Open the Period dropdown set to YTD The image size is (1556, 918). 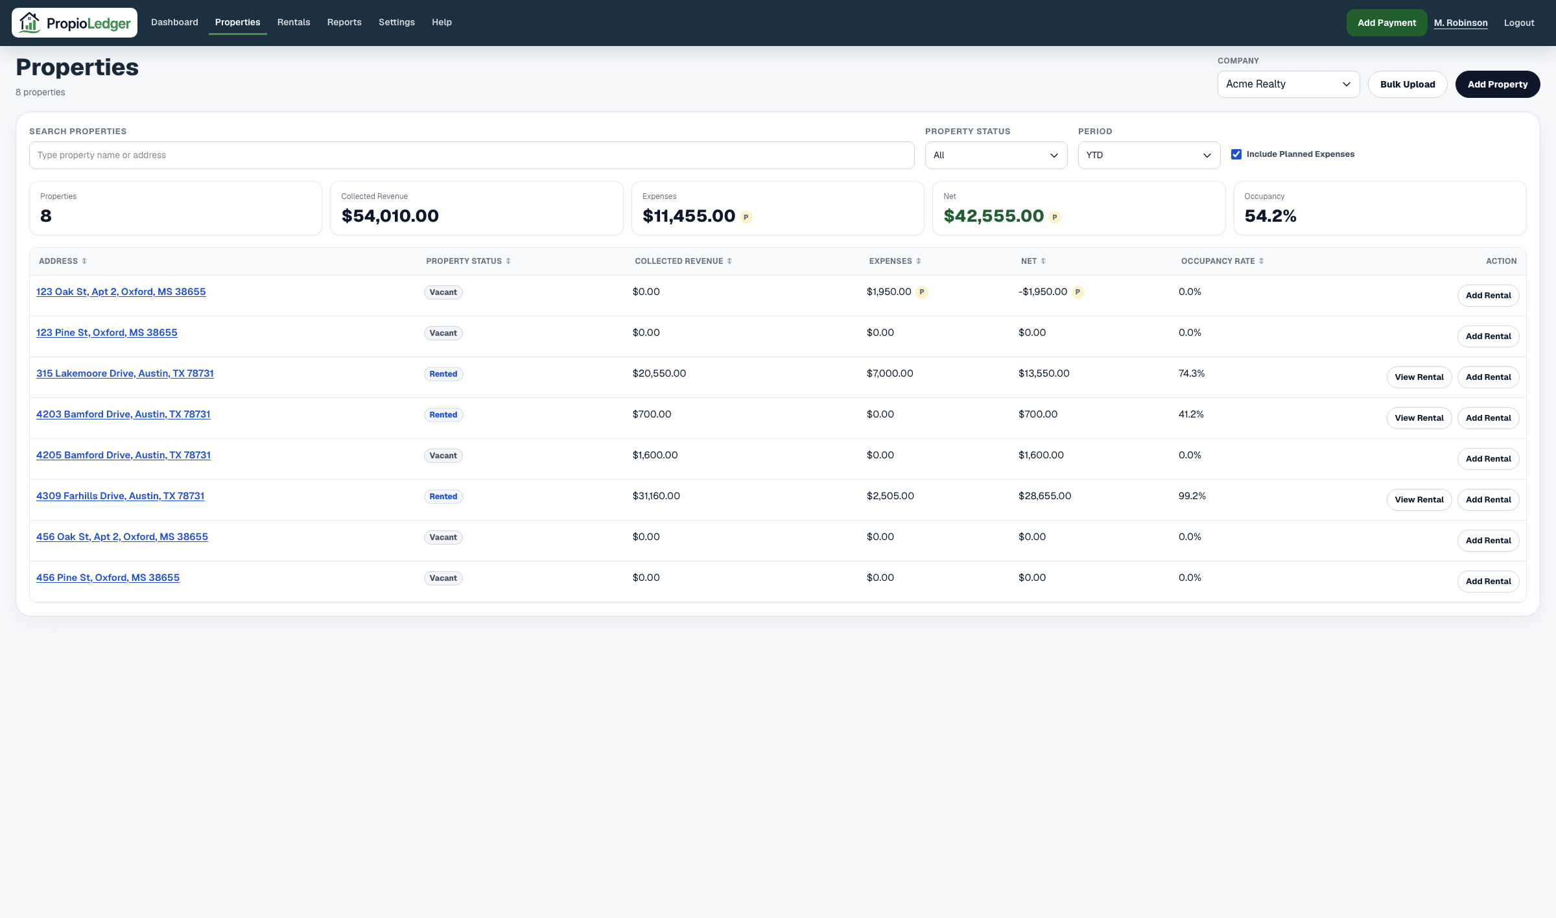tap(1149, 156)
